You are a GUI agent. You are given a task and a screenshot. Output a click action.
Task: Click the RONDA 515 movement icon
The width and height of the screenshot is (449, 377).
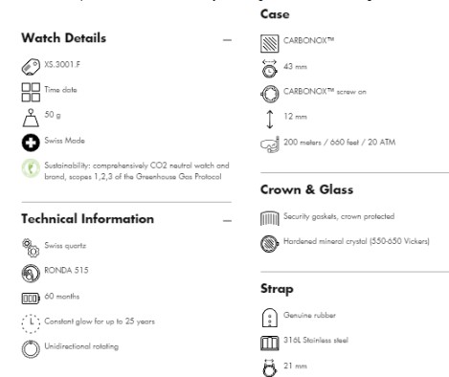tap(31, 274)
